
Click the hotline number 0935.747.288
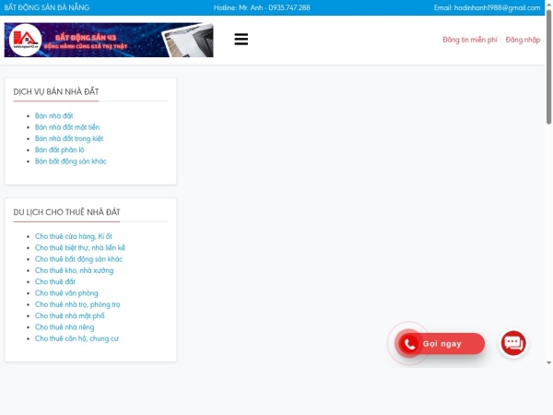tap(288, 7)
